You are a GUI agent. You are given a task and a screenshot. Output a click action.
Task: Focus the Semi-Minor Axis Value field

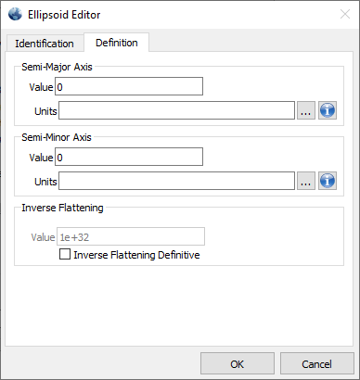[129, 157]
